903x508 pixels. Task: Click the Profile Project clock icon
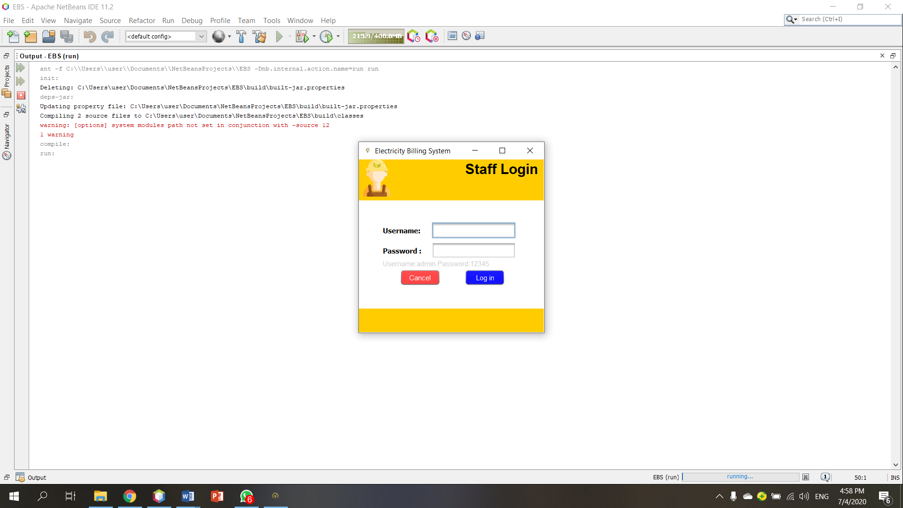point(326,36)
